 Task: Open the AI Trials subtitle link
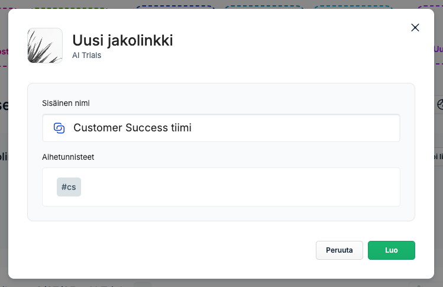[x=87, y=55]
